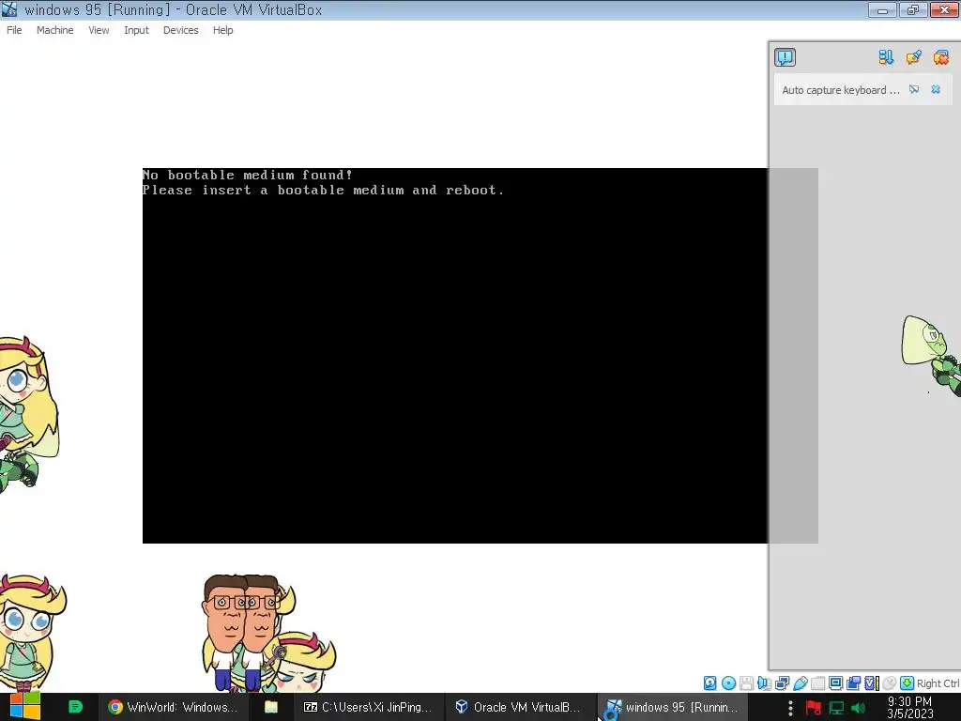Click the VirtualBox window title bar icon
This screenshot has height=721, width=961.
(9, 9)
